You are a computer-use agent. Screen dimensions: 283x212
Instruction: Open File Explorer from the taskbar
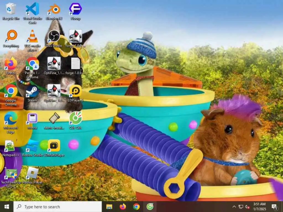(109, 206)
